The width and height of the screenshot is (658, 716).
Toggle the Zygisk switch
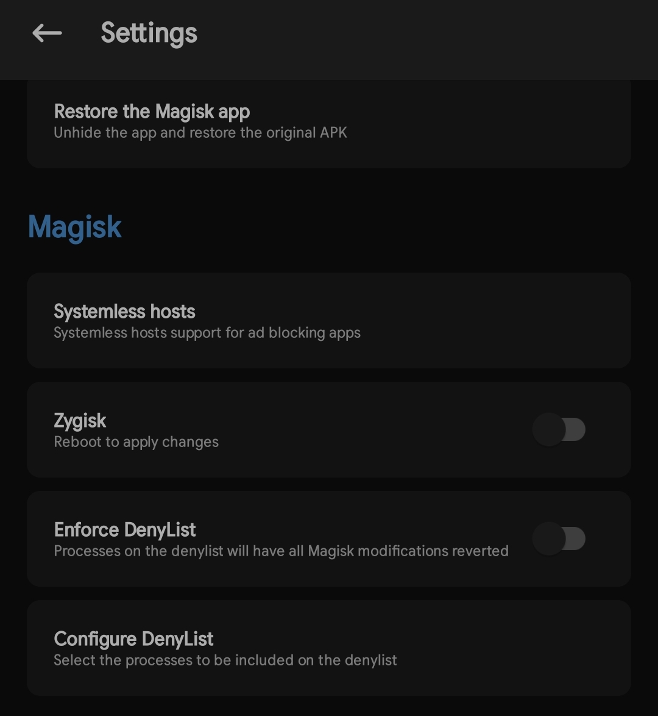(559, 430)
